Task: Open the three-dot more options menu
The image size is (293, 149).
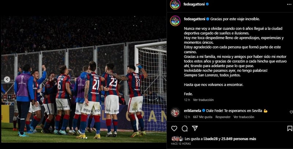Action: pos(289,4)
